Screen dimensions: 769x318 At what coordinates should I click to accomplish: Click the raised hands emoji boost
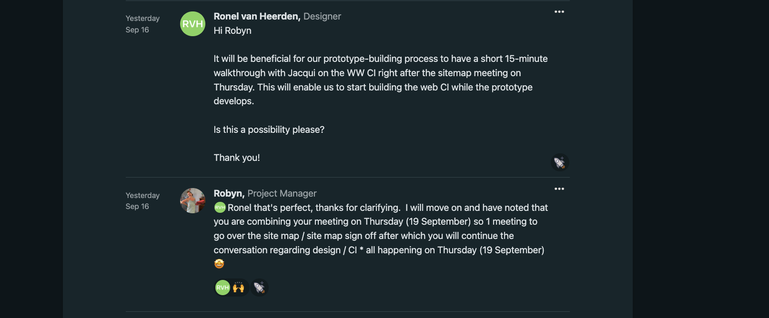tap(239, 288)
